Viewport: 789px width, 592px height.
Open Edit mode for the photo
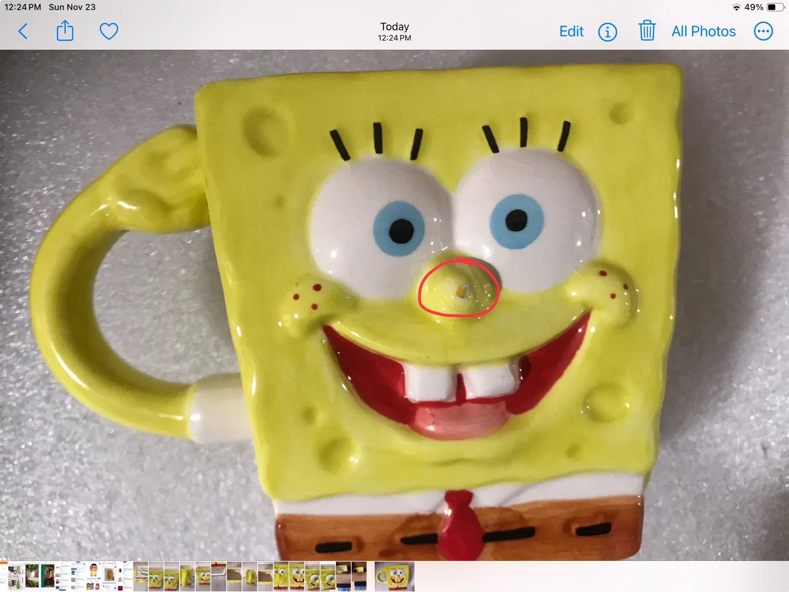(x=571, y=31)
